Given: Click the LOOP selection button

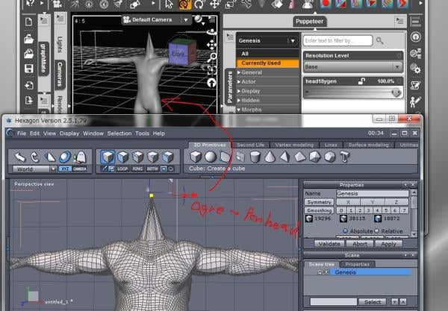Looking at the screenshot, I should click(123, 168).
